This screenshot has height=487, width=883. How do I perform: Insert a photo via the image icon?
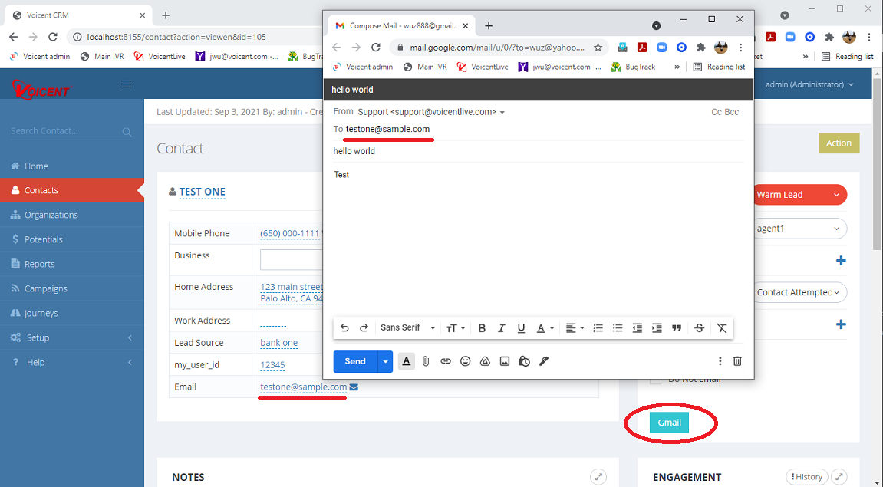(x=505, y=361)
